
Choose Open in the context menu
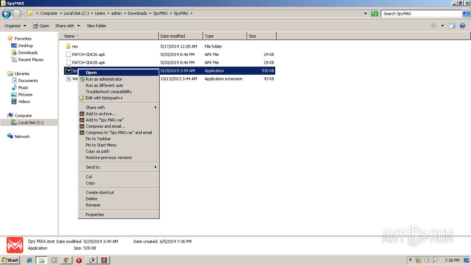(x=118, y=73)
